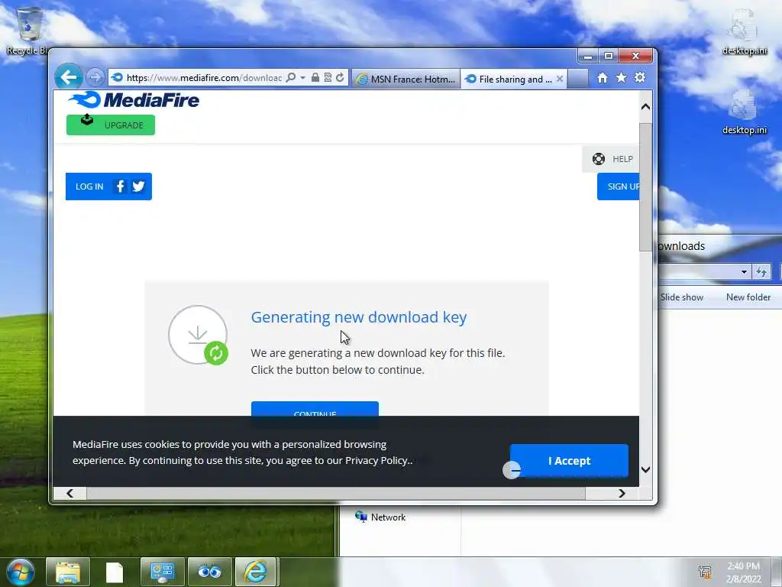The height and width of the screenshot is (587, 782).
Task: Click LOG IN on MediaFire
Action: click(89, 186)
